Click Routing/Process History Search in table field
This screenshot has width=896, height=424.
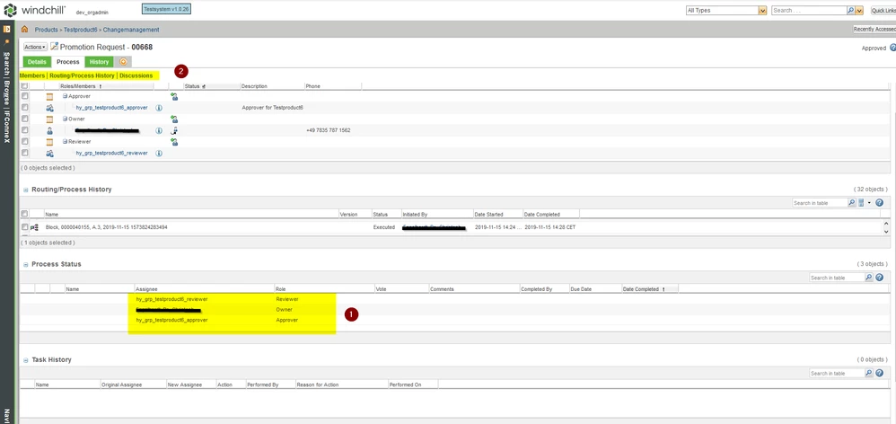(820, 203)
